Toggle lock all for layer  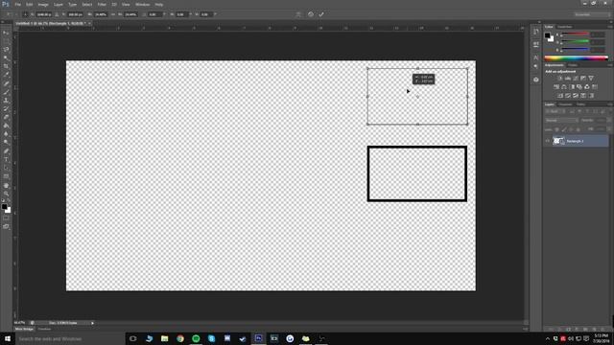pos(578,129)
